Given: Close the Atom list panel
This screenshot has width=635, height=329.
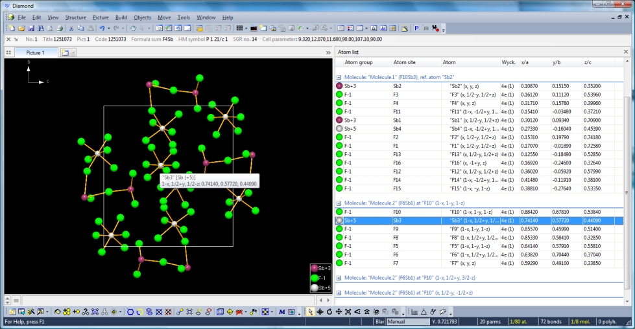Looking at the screenshot, I should point(625,52).
